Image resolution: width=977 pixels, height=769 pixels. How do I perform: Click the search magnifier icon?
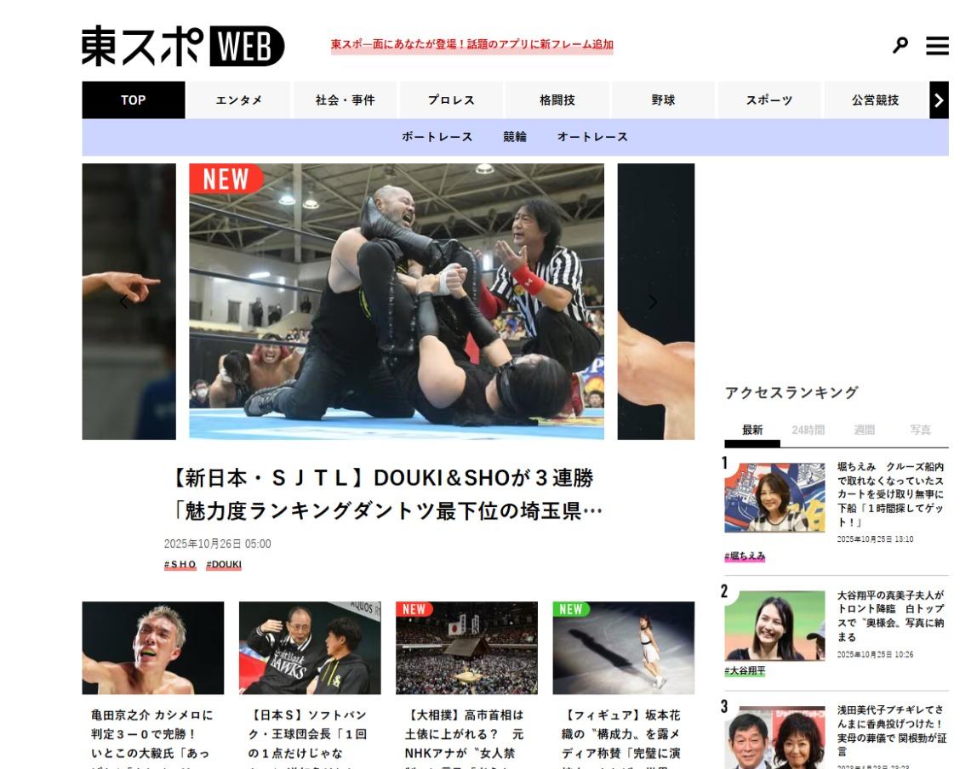[900, 46]
